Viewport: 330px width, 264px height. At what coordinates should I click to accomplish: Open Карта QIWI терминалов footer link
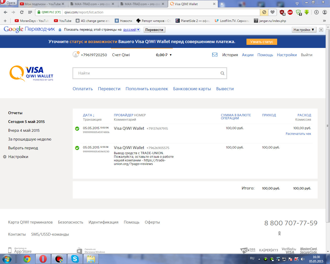[x=30, y=222]
